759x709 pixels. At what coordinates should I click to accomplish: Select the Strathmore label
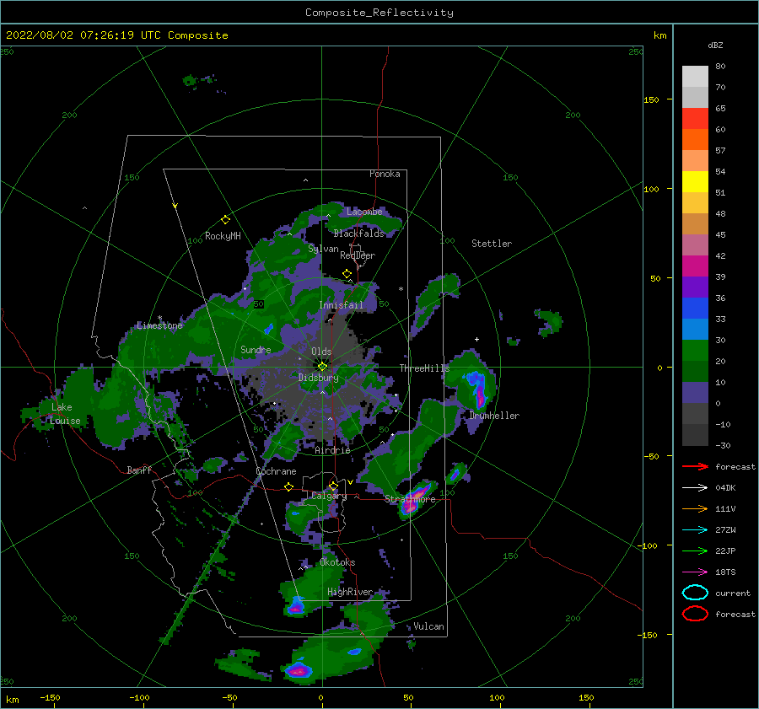pos(410,499)
